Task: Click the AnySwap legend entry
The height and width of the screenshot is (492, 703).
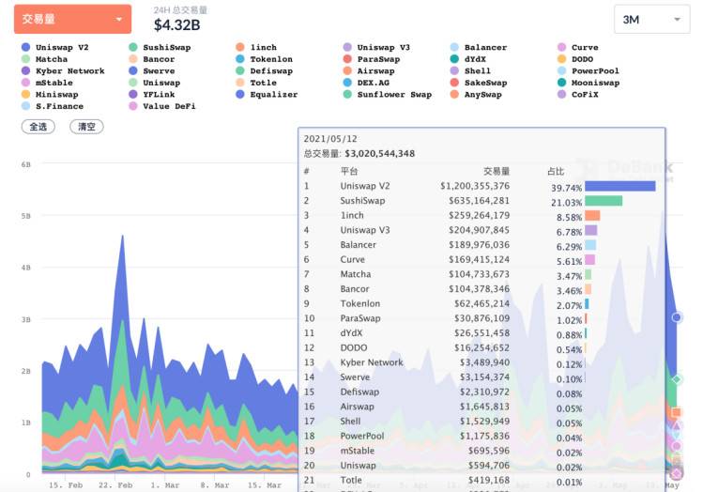Action: [476, 95]
